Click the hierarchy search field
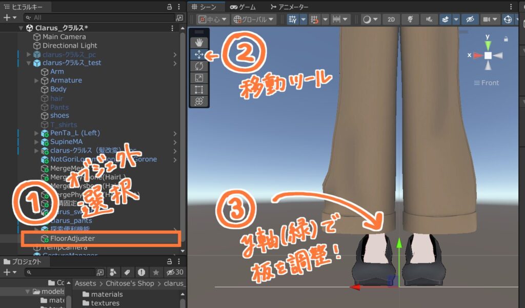This screenshot has width=525, height=308. (x=103, y=17)
